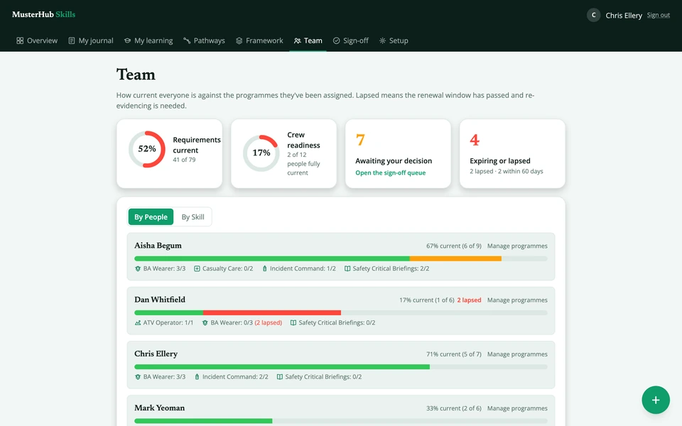Image resolution: width=682 pixels, height=426 pixels.
Task: Click the Chris Ellery row name
Action: click(x=156, y=354)
